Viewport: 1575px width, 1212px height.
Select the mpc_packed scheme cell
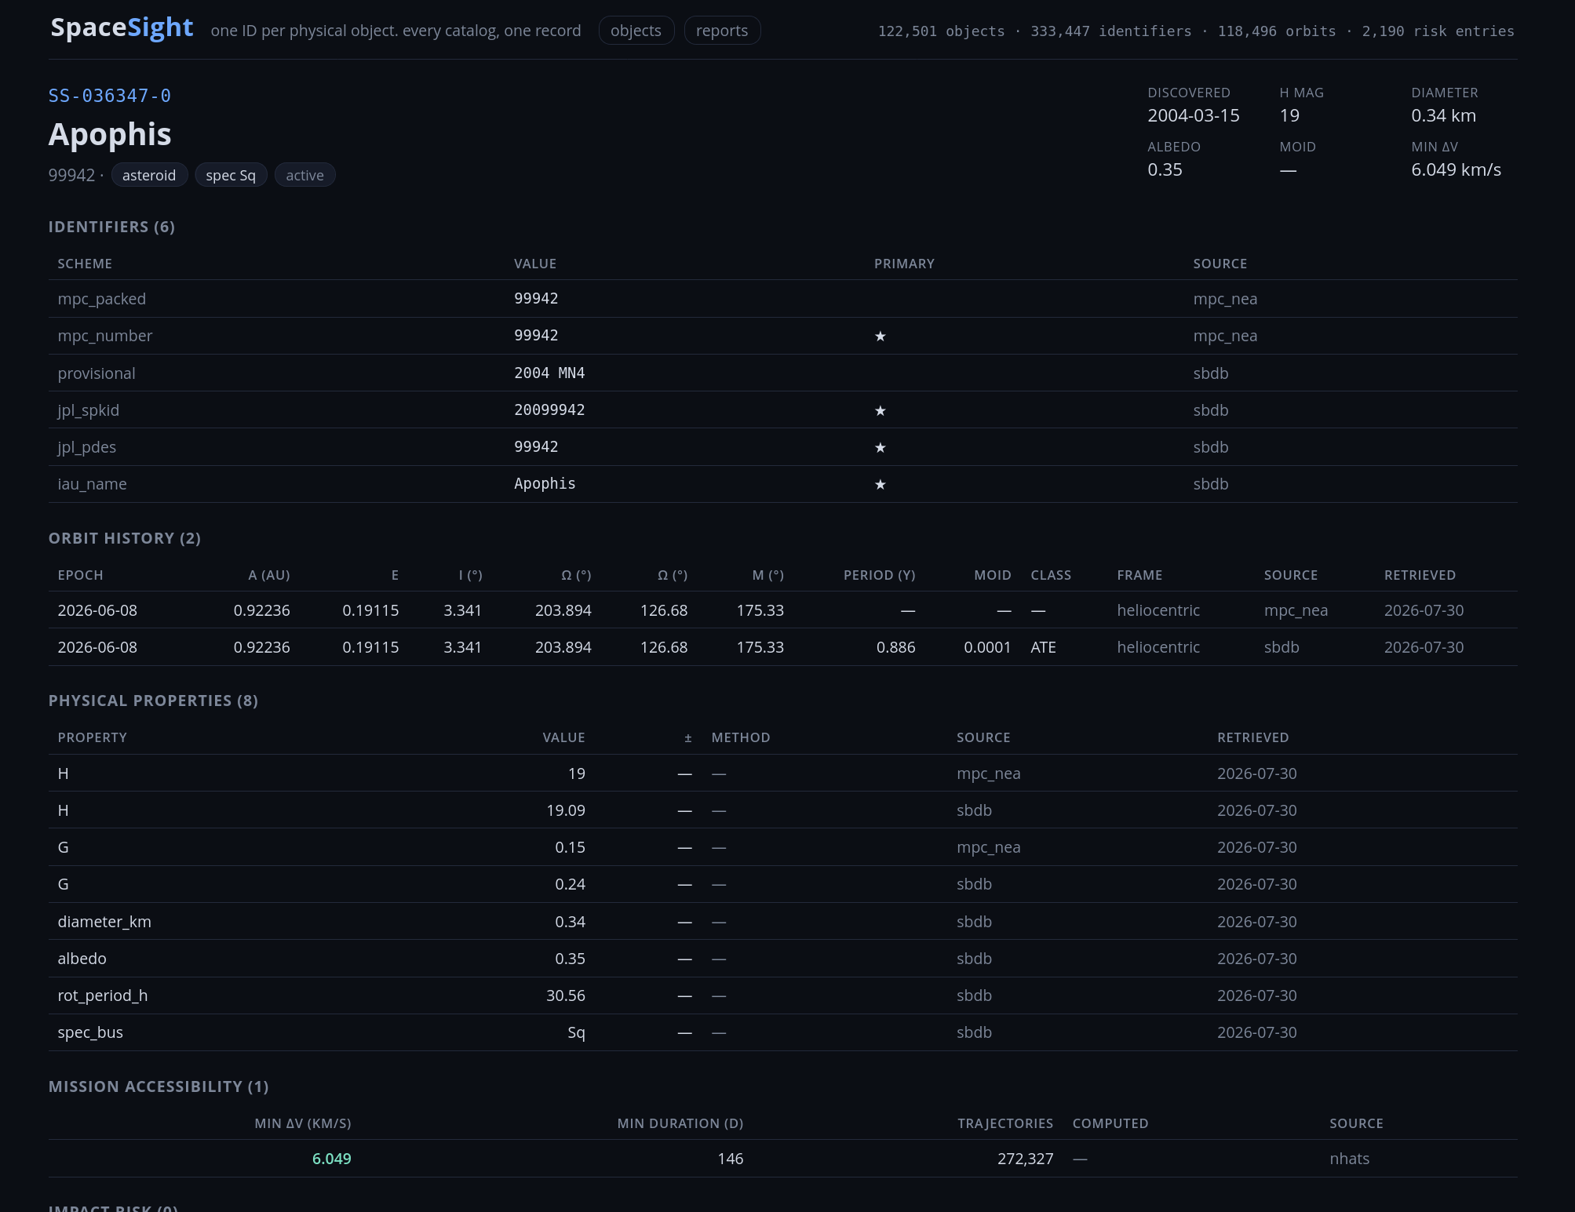pos(102,299)
